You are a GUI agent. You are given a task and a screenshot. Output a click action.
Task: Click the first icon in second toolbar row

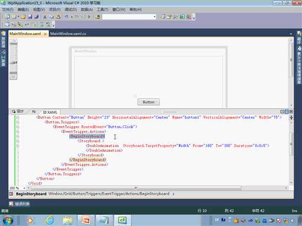(7, 24)
